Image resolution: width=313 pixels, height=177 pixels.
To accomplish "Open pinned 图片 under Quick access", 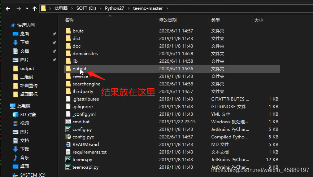I will click(x=24, y=59).
